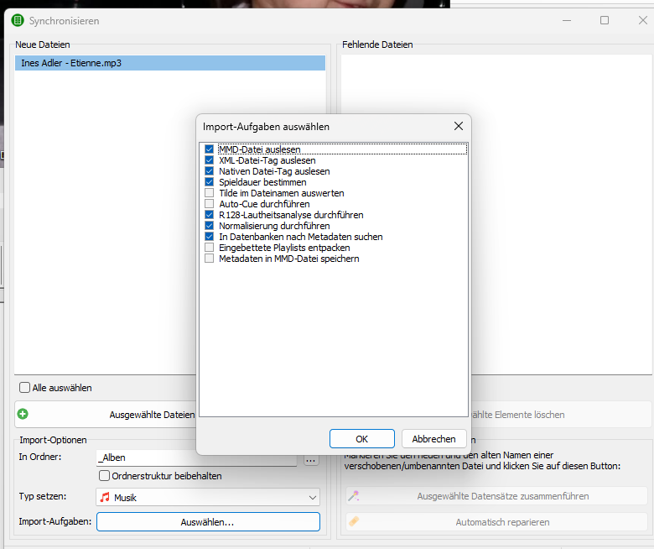
Task: Disable R128-Lautheitsanalyse durchführen
Action: point(210,215)
